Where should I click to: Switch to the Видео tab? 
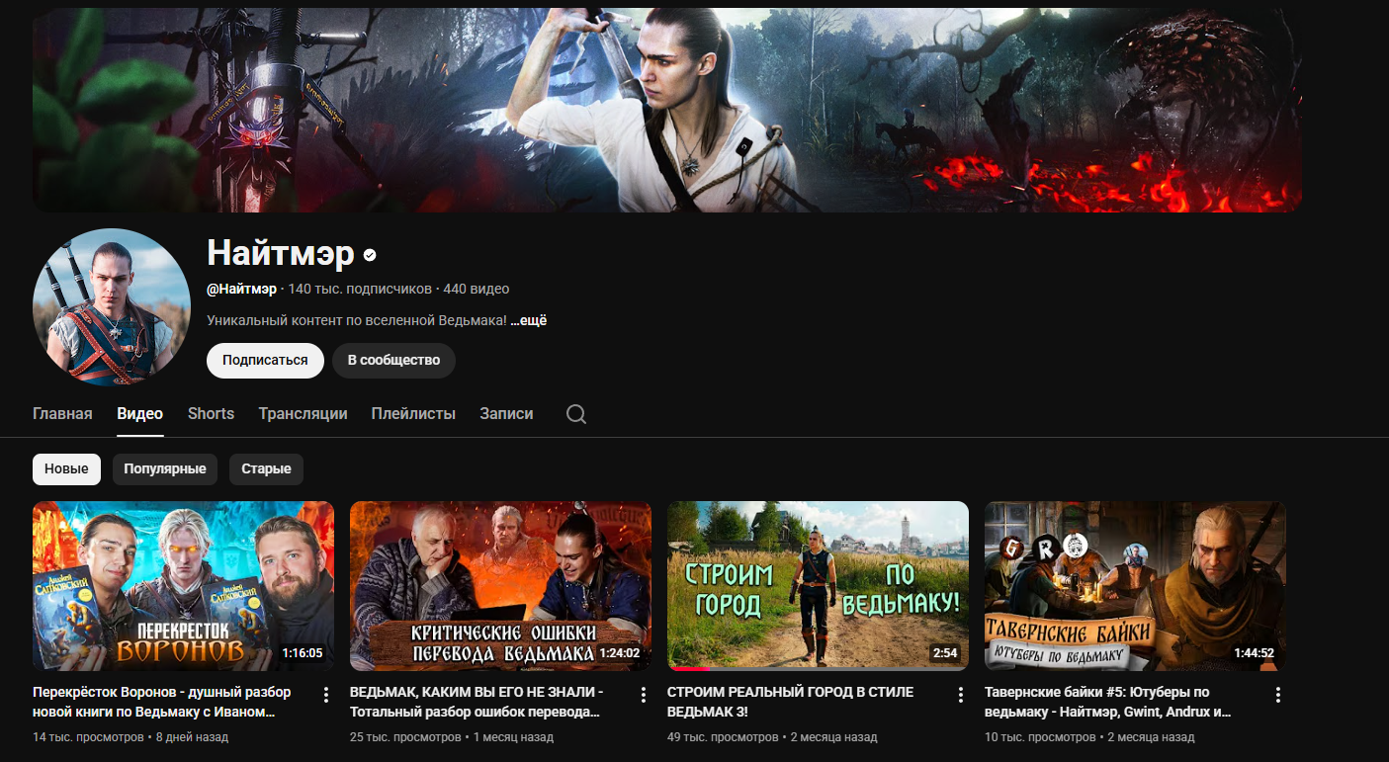(x=140, y=414)
